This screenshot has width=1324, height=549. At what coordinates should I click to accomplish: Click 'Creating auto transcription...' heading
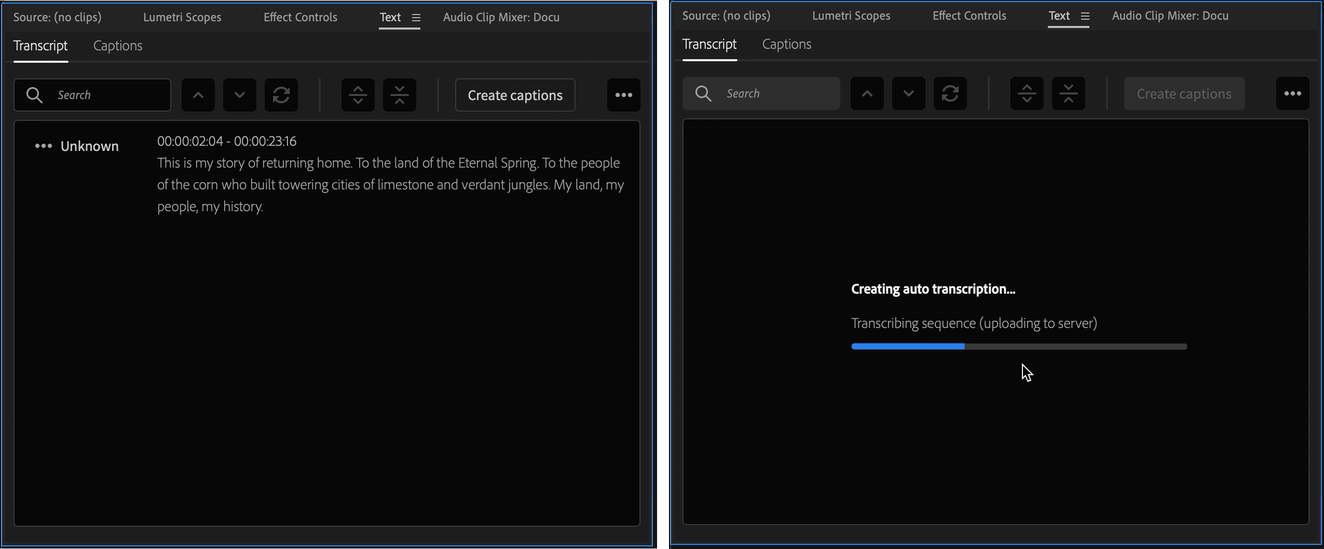(933, 289)
